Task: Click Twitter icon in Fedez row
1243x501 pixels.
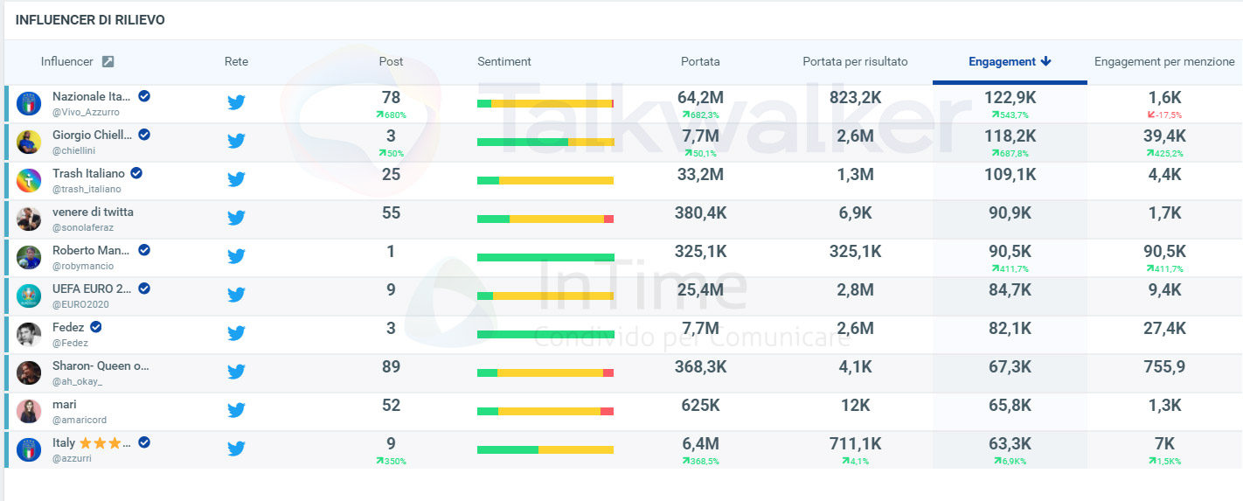Action: coord(236,333)
